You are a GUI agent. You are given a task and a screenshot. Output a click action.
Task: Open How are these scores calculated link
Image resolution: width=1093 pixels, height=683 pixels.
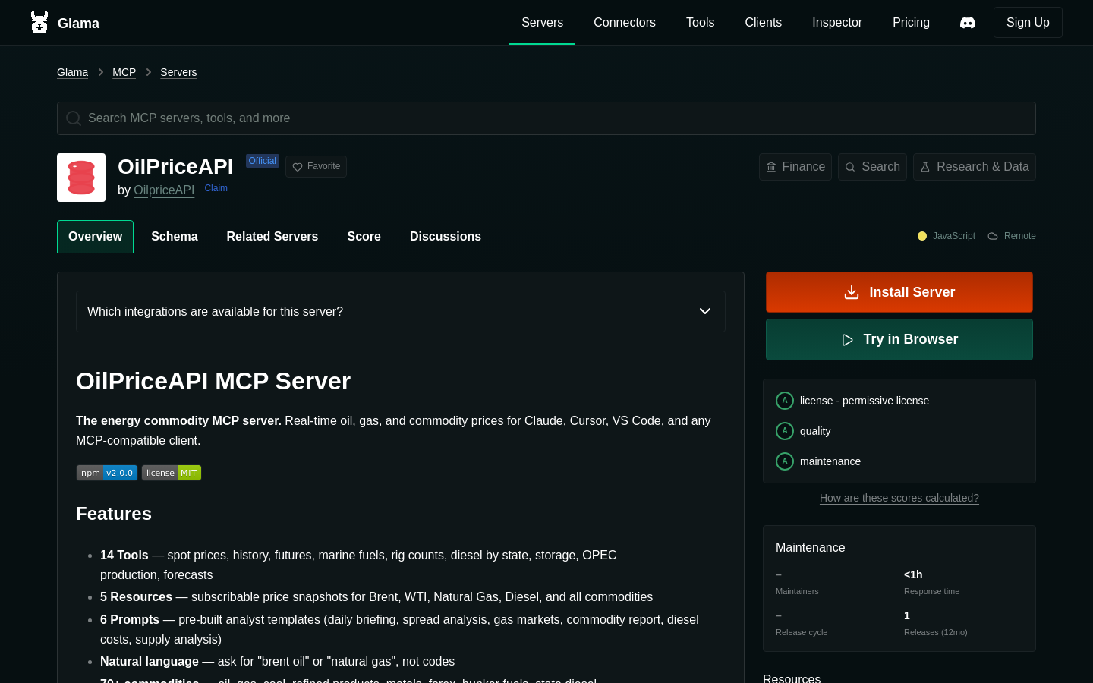click(x=899, y=498)
